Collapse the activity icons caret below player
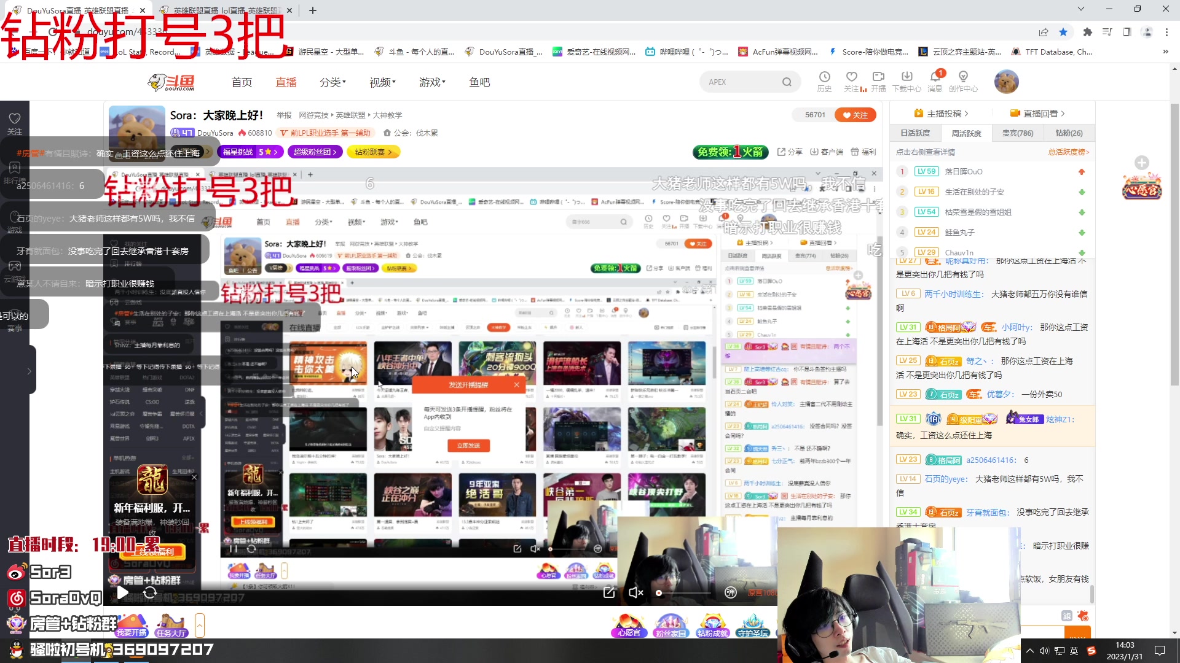Image resolution: width=1180 pixels, height=663 pixels. pos(199,626)
